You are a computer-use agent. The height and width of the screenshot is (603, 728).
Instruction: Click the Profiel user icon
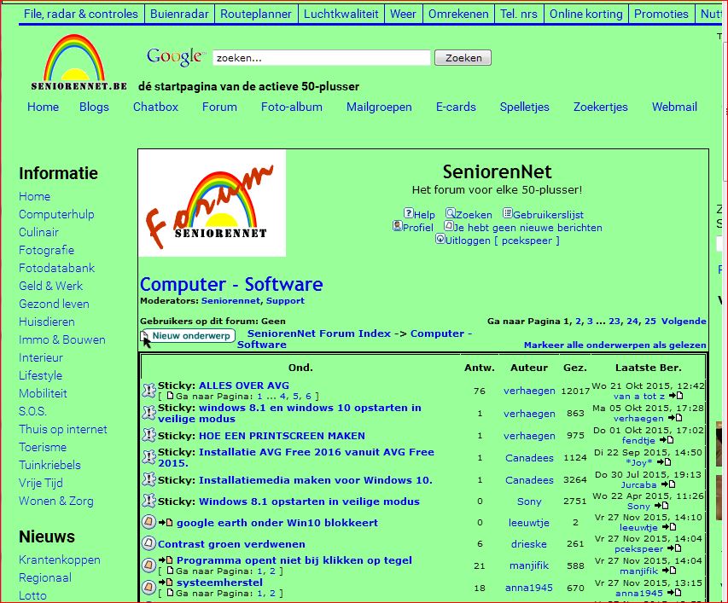[x=397, y=227]
